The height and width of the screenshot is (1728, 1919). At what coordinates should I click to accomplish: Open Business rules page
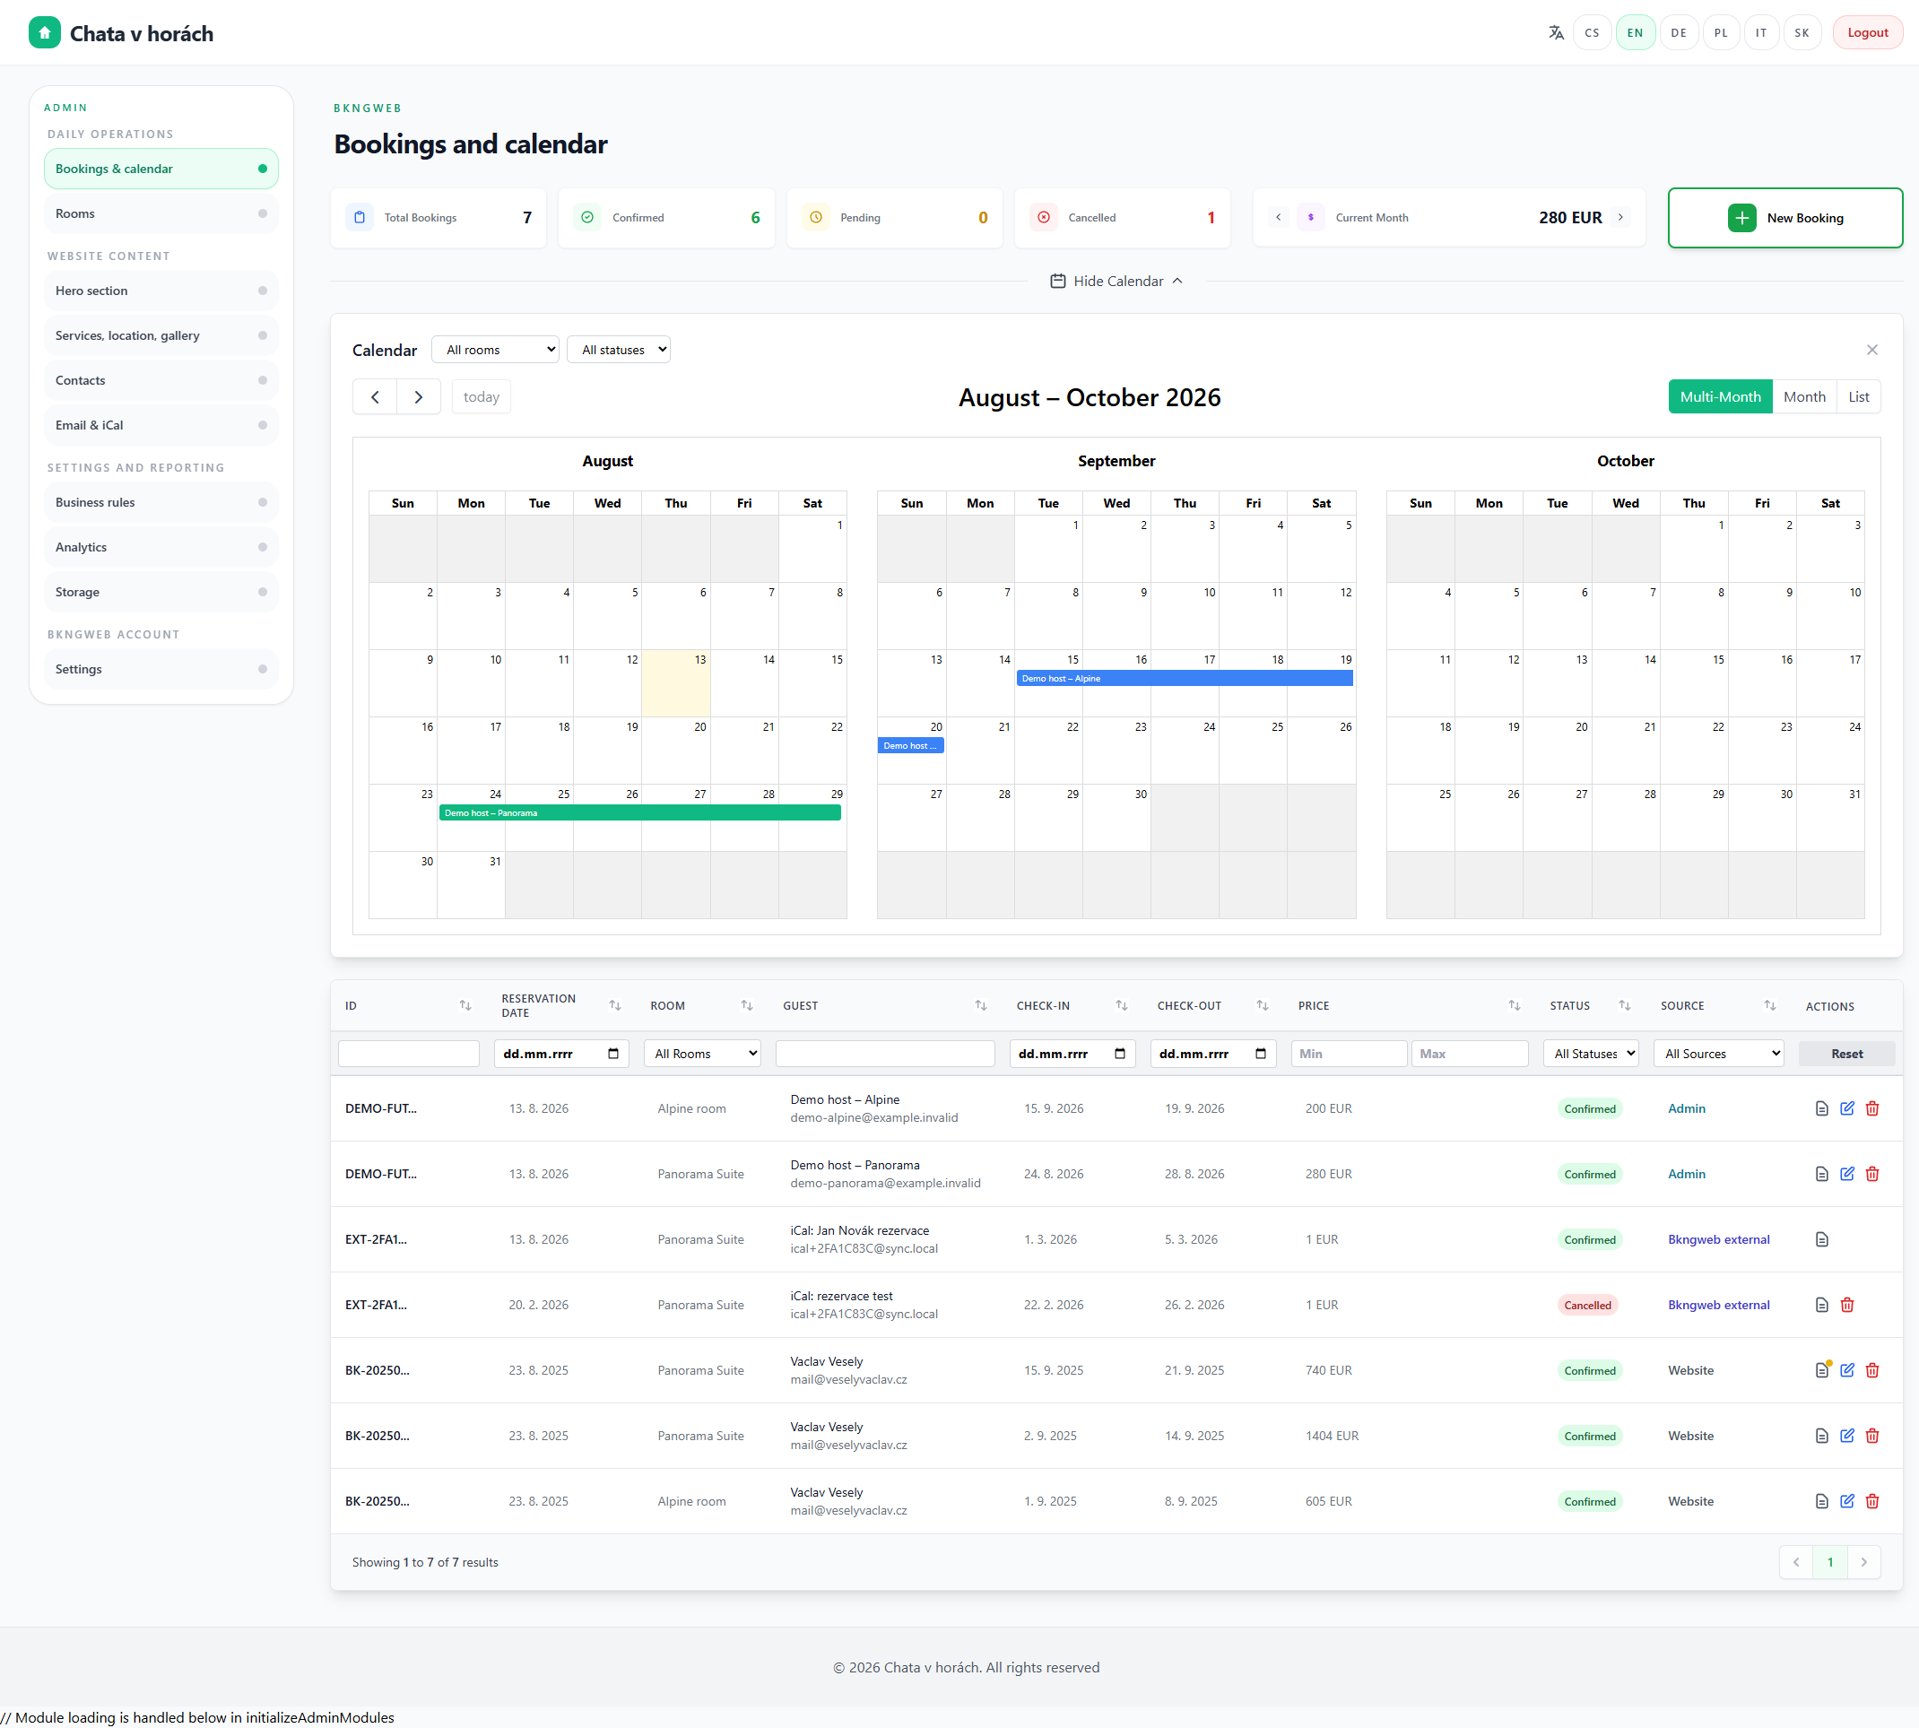(161, 502)
